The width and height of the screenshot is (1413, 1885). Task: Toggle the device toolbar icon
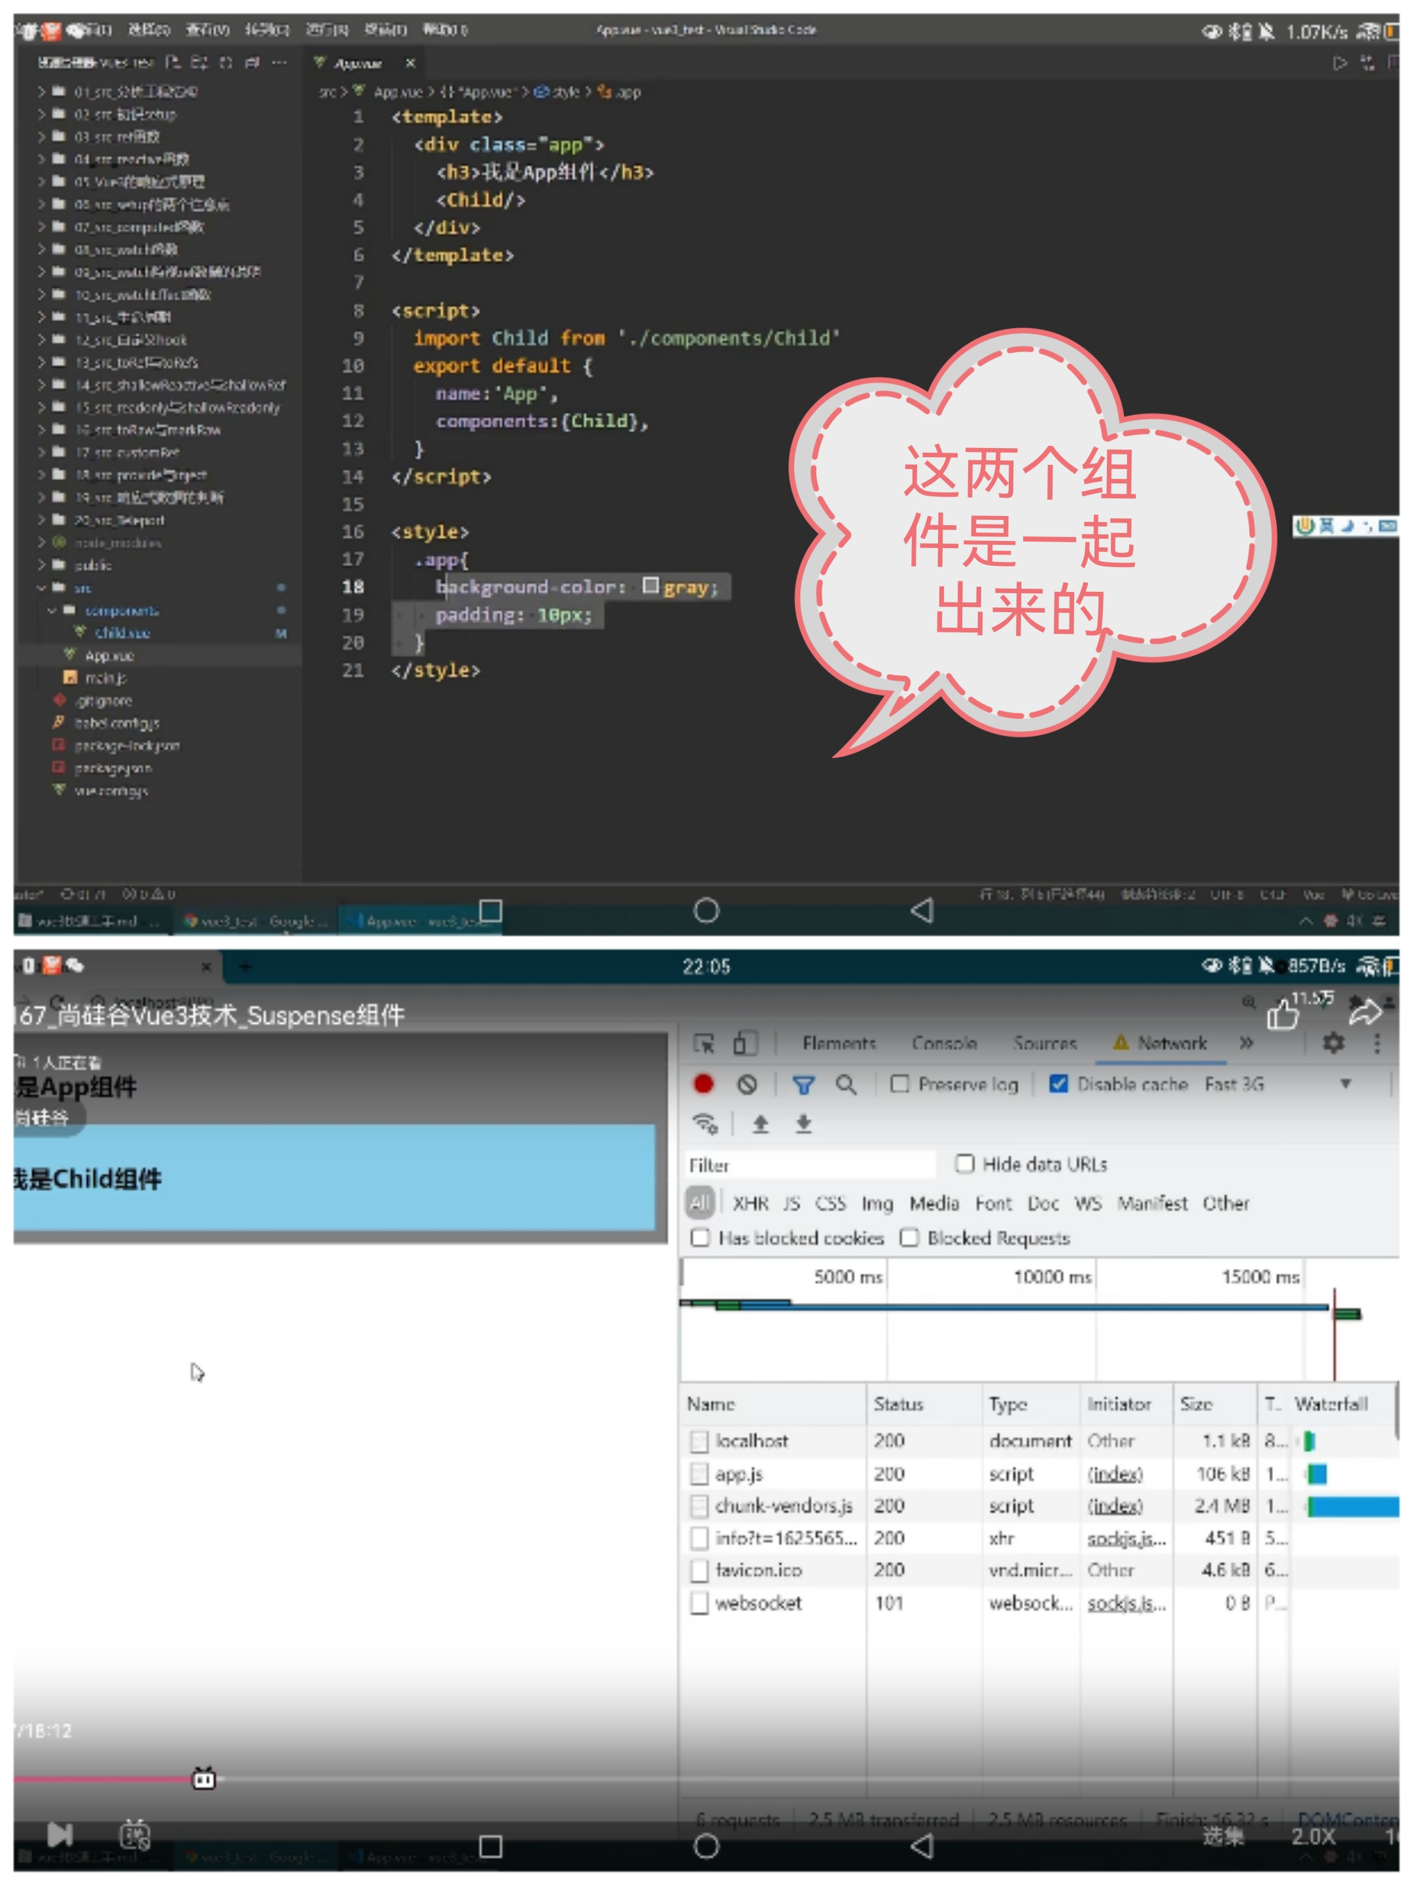(745, 1043)
